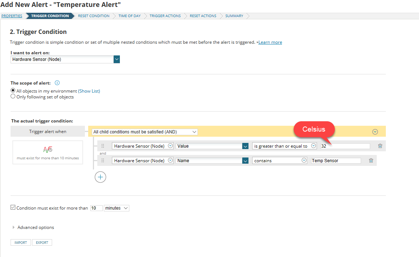Click the 'must exist for more than 10 minutes' text
Viewport: 419px width, 257px height.
tap(48, 158)
